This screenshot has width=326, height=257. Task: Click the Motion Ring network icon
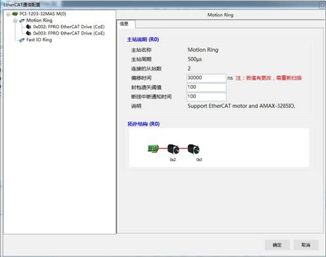click(22, 21)
